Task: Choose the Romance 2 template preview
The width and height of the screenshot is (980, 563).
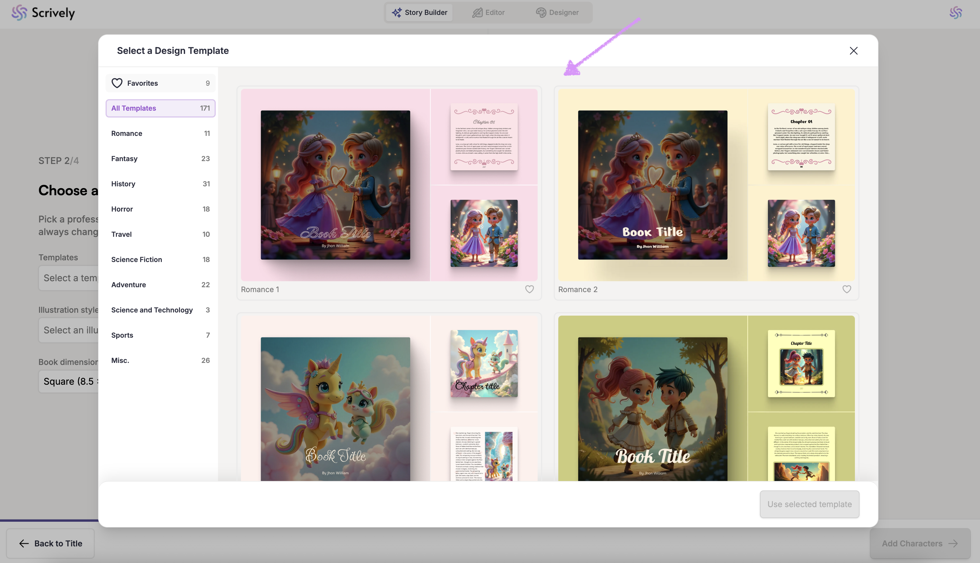Action: (706, 185)
